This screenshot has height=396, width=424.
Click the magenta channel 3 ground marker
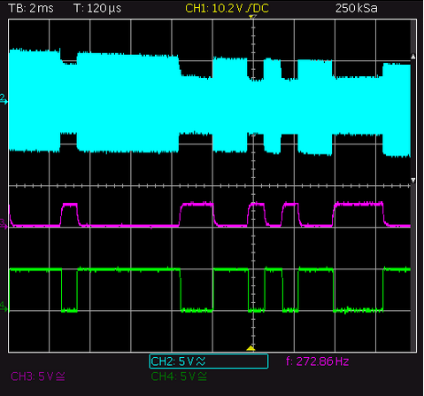[4, 224]
